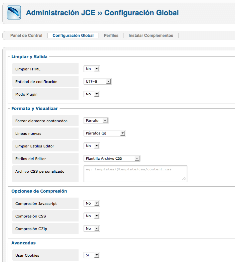Click the Estilos del Editor label
The height and width of the screenshot is (262, 235).
coord(31,159)
